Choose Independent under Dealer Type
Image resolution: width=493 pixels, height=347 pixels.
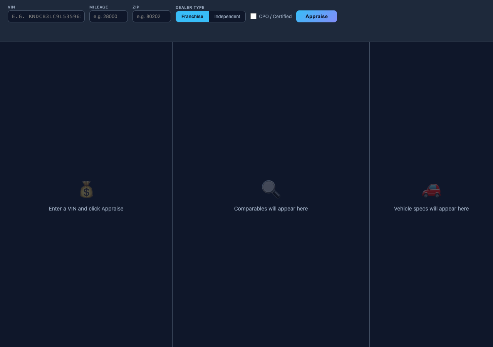(227, 17)
